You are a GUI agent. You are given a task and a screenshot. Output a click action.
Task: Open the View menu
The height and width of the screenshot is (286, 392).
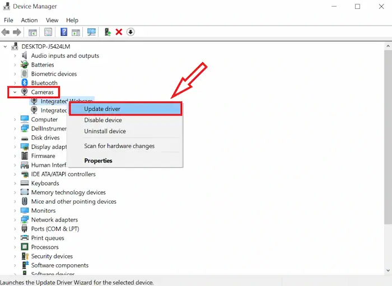pos(52,20)
